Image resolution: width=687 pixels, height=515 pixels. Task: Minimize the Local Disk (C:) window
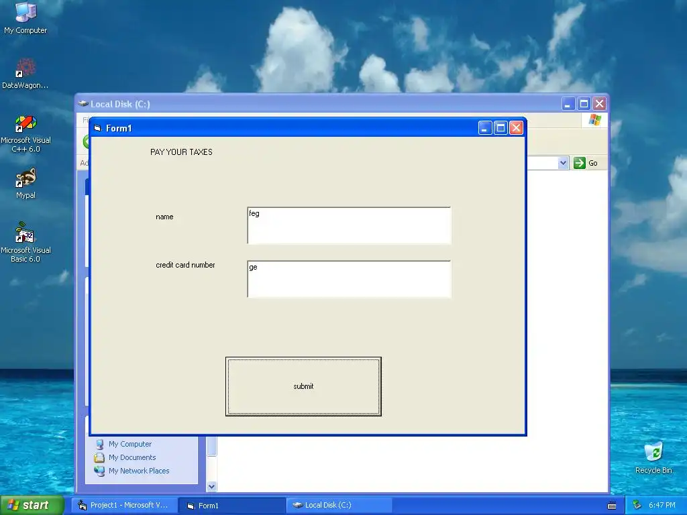click(568, 104)
